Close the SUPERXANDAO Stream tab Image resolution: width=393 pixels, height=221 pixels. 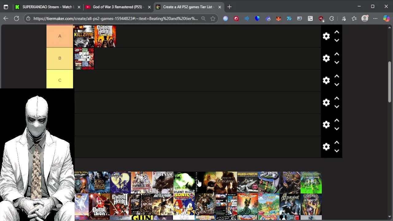[x=79, y=7]
